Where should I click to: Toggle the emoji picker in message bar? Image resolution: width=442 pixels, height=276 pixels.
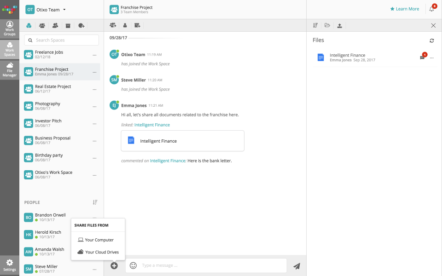click(x=133, y=265)
